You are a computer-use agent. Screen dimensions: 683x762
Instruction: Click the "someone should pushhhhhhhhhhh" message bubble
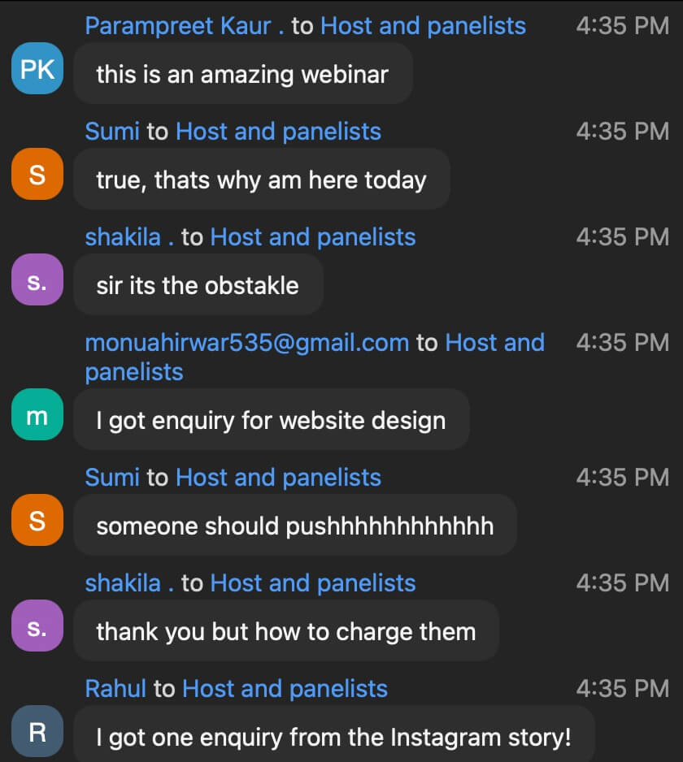click(294, 526)
